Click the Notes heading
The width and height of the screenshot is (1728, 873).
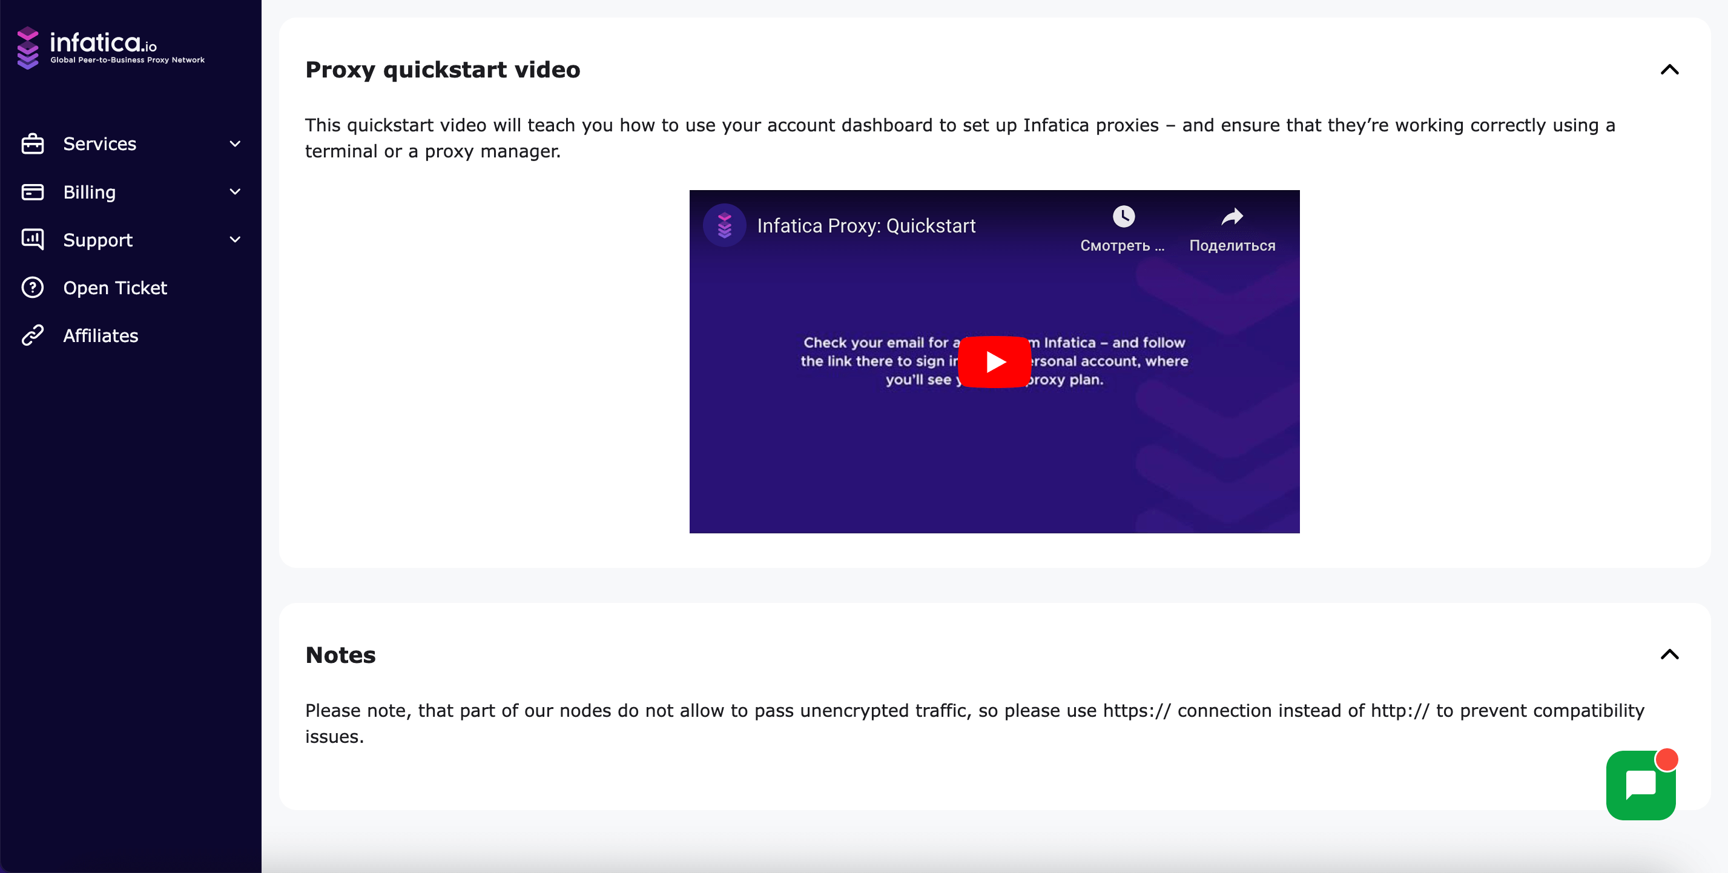click(341, 655)
